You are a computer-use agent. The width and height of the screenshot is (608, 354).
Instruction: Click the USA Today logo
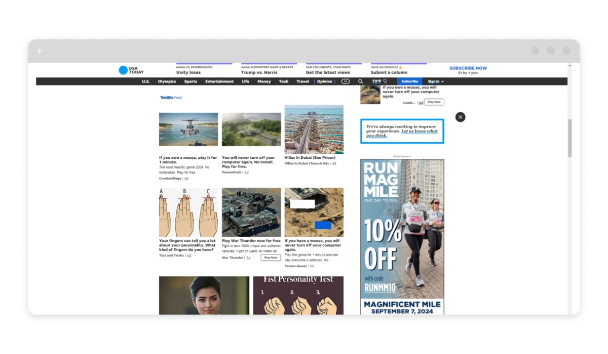point(131,70)
